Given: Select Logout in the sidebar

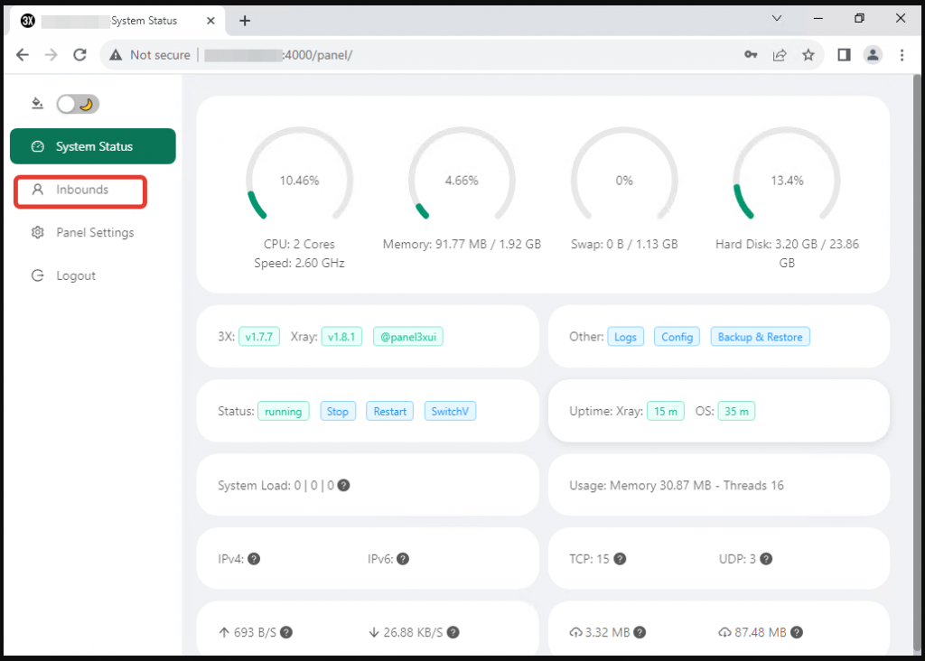Looking at the screenshot, I should (75, 276).
